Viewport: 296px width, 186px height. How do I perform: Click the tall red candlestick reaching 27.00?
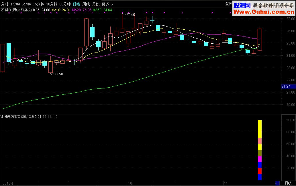86,32
